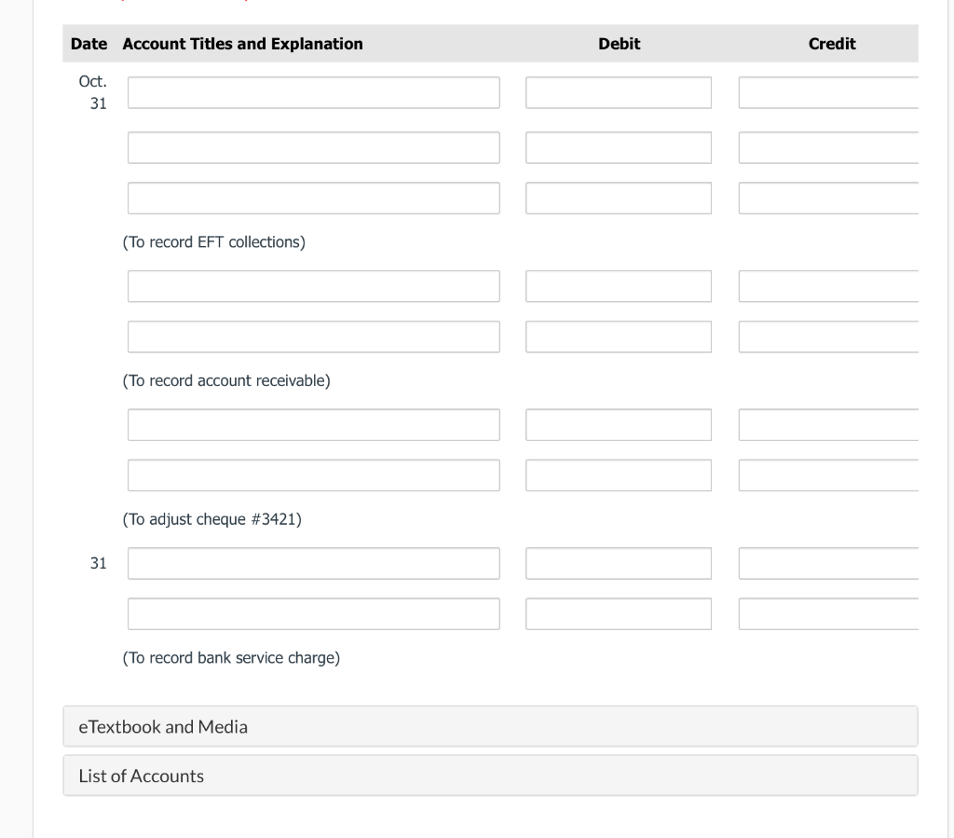954x838 pixels.
Task: Select debit field just above account receivable note
Action: pos(619,337)
